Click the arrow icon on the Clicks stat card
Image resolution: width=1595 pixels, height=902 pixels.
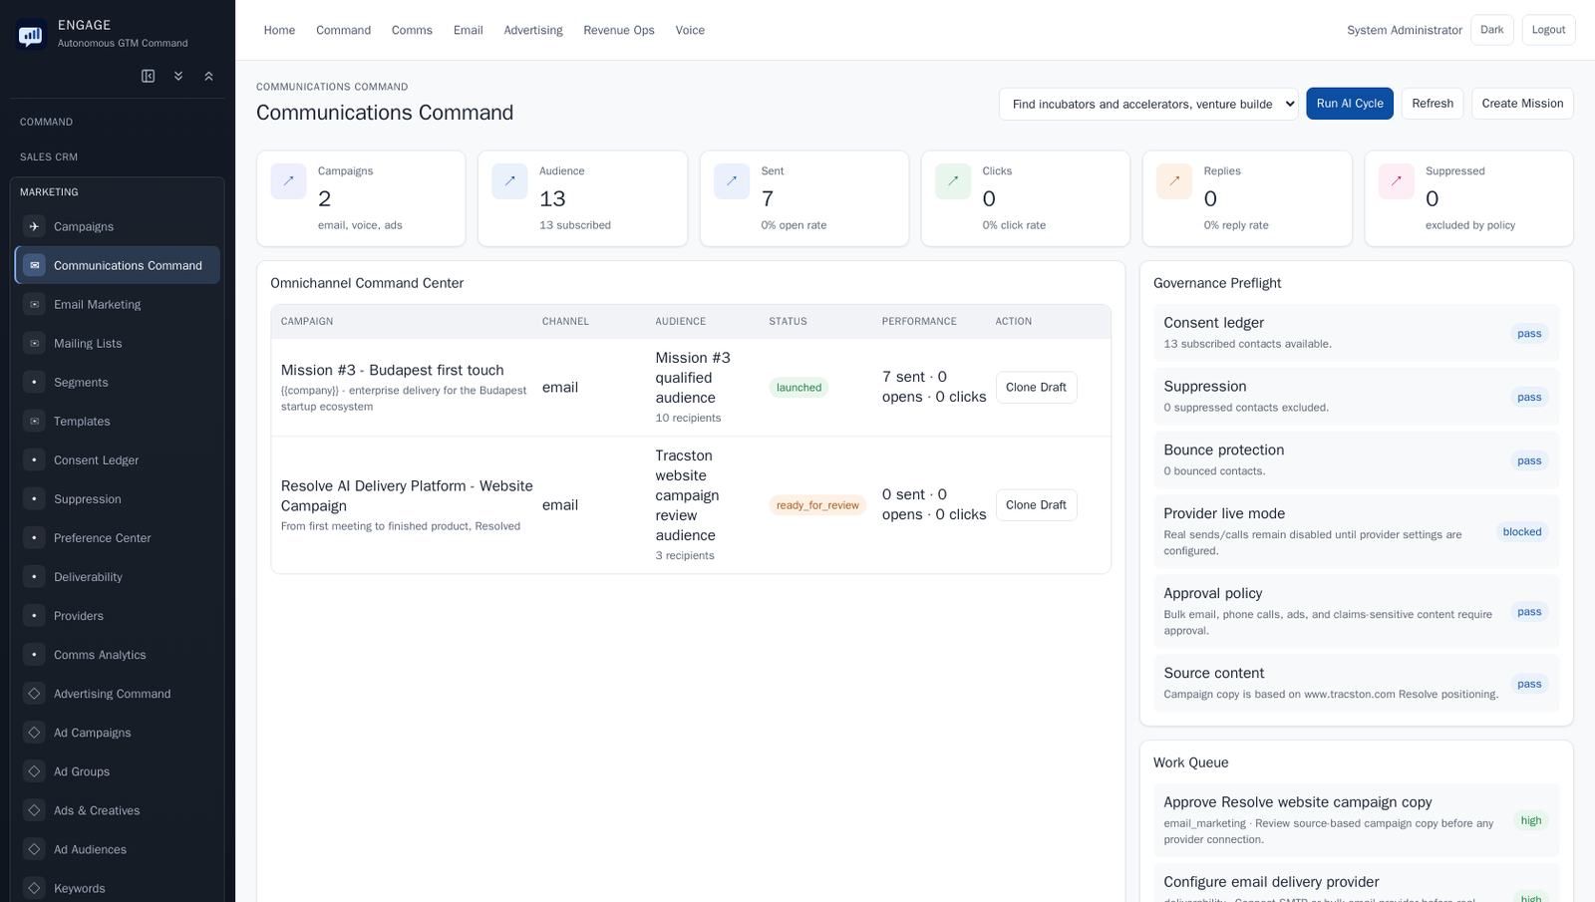pyautogui.click(x=953, y=181)
